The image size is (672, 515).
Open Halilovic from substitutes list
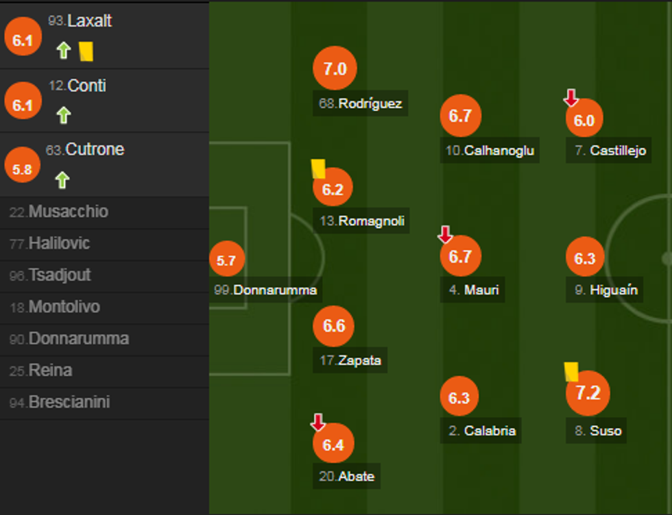tap(59, 243)
